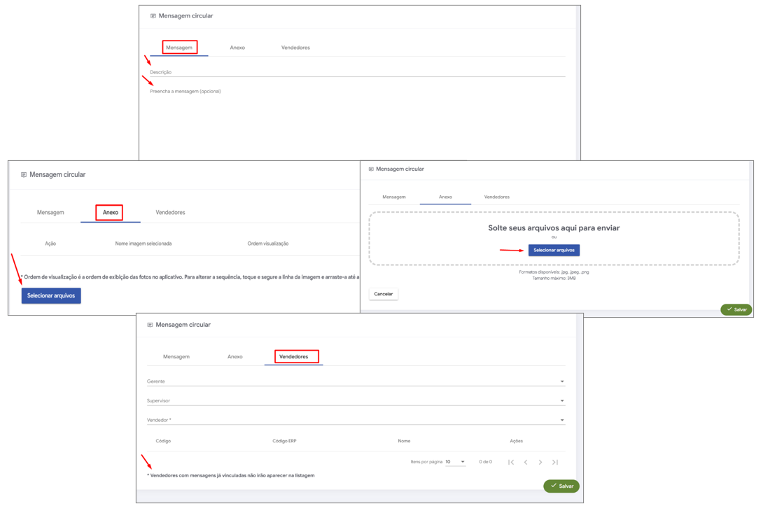This screenshot has width=763, height=513.
Task: Click the Descrição field in top window
Action: point(357,72)
